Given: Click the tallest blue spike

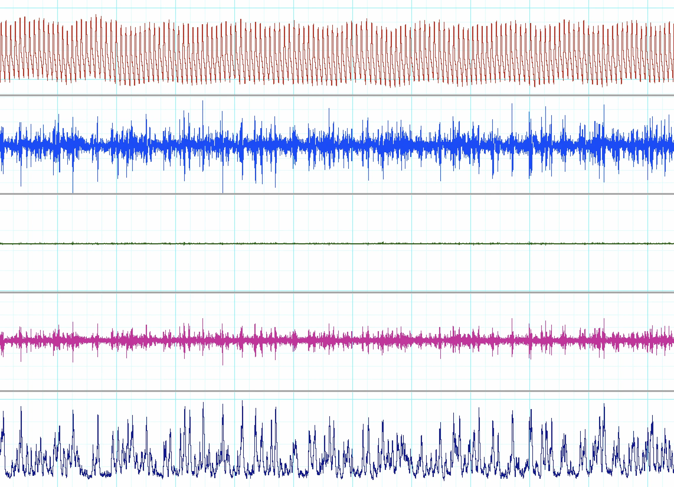Looking at the screenshot, I should coord(202,103).
